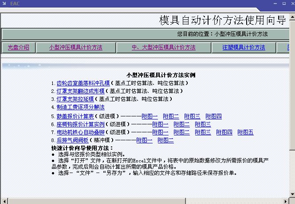Open 附图三 for 电动机铁心自动叠铆
The image size is (295, 204).
203,132
